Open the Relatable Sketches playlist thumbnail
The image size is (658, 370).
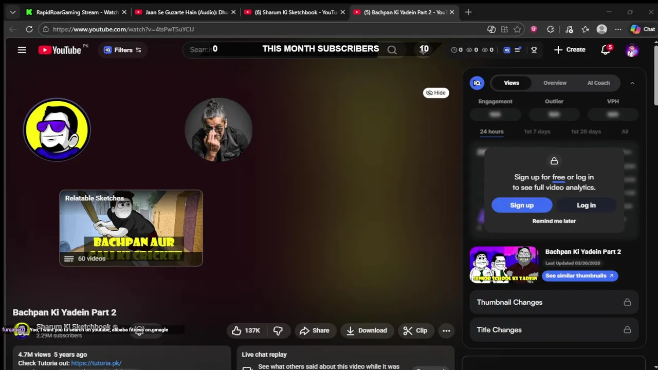131,228
